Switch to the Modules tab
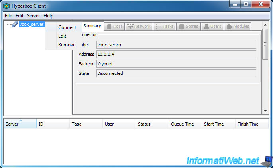273x168 pixels. pyautogui.click(x=238, y=26)
